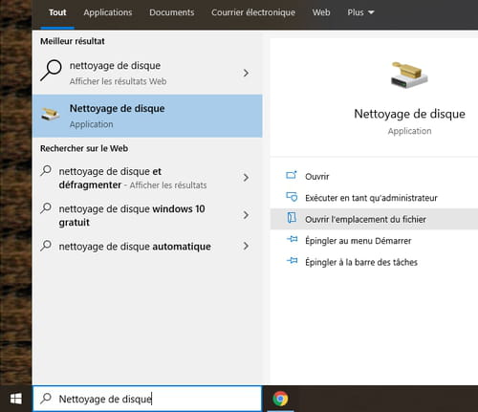Expand the Plus dropdown menu
478x412 pixels.
pos(360,12)
